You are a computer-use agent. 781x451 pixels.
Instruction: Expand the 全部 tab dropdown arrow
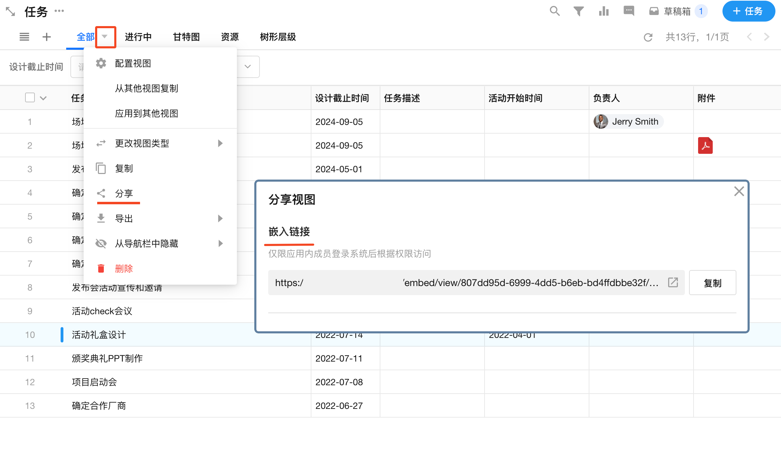point(105,37)
